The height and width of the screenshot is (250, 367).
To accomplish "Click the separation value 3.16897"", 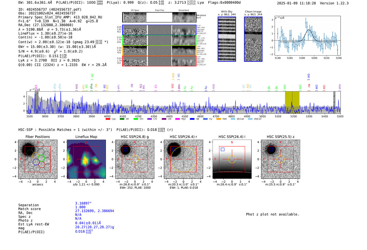I will click(x=83, y=203).
